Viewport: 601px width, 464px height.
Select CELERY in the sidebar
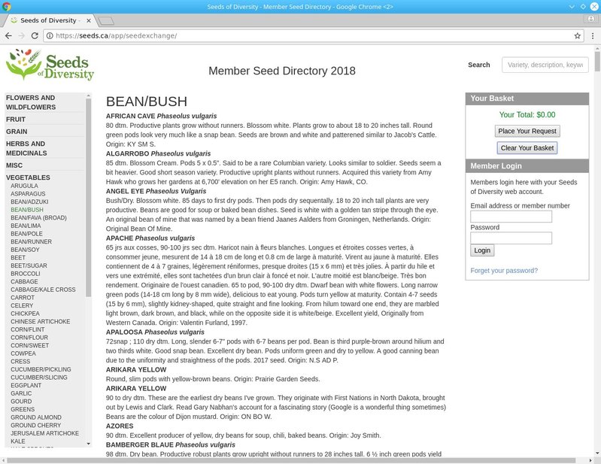click(x=22, y=306)
